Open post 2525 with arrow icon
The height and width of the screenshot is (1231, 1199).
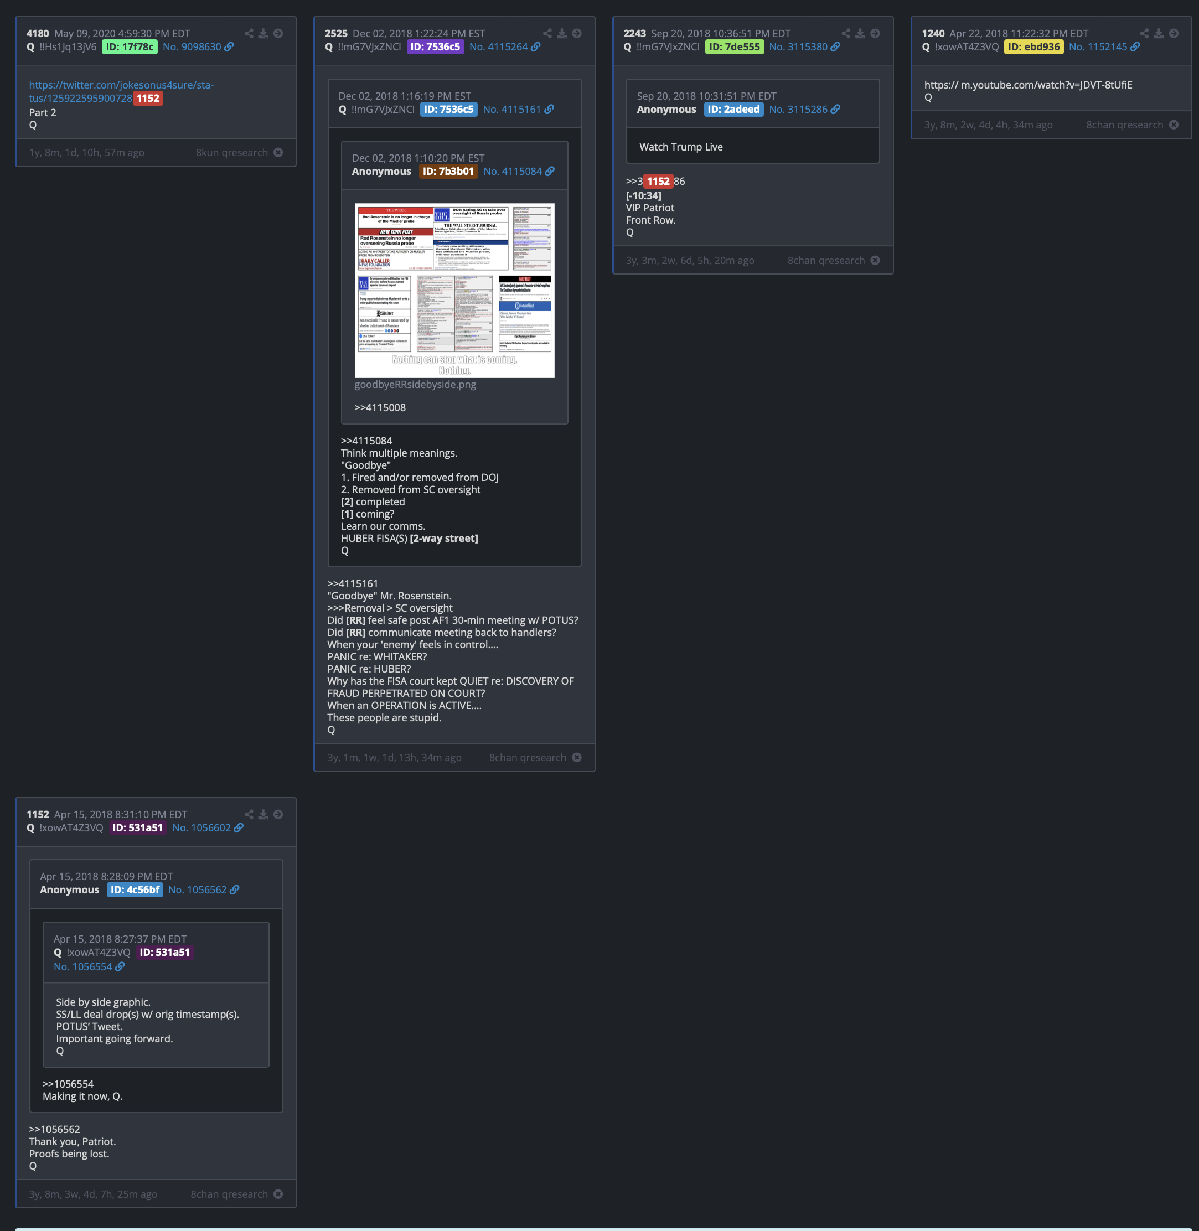pyautogui.click(x=577, y=33)
